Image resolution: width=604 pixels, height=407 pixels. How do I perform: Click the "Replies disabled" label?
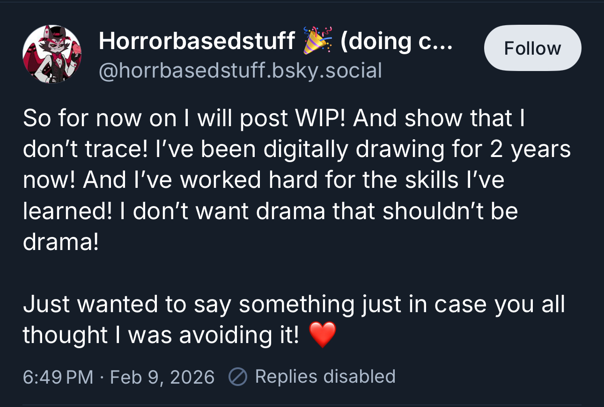click(325, 376)
